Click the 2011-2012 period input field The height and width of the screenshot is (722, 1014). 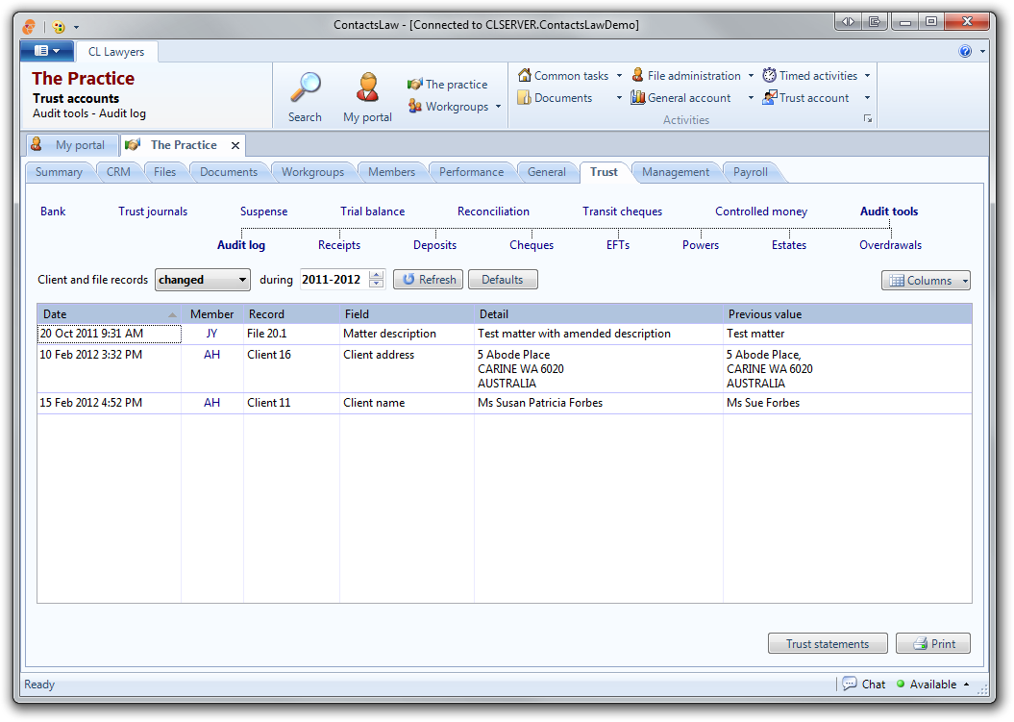click(334, 280)
